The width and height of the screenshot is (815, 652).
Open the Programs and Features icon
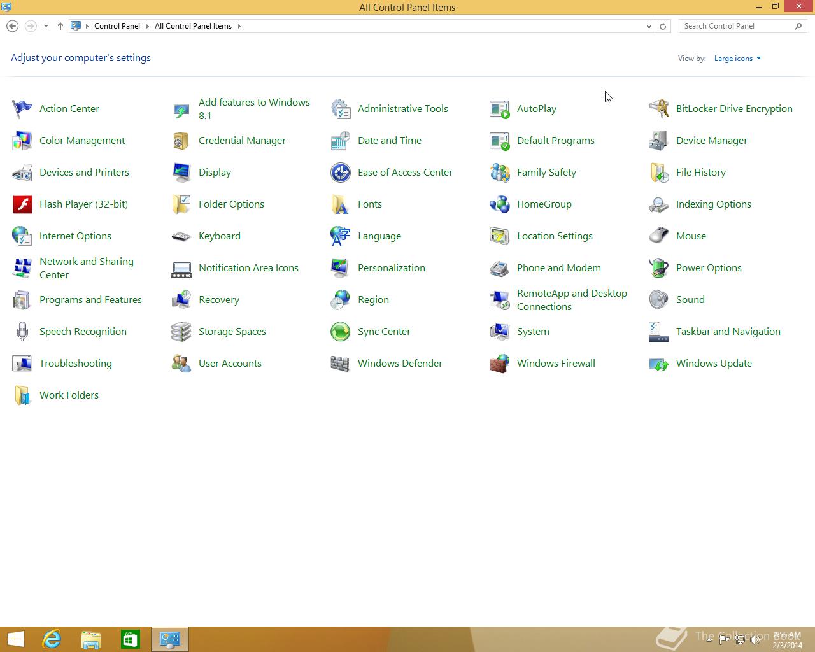tap(22, 300)
